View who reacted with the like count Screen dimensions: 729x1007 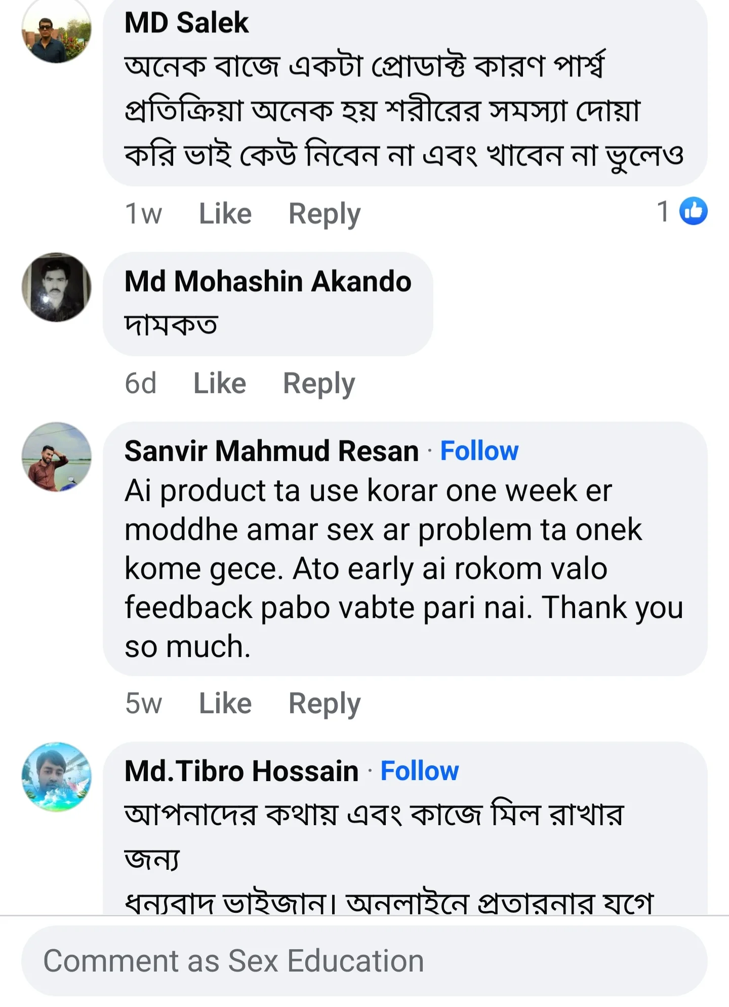point(663,212)
